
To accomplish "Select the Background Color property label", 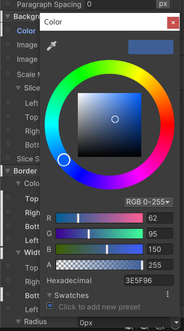I will pyautogui.click(x=26, y=31).
